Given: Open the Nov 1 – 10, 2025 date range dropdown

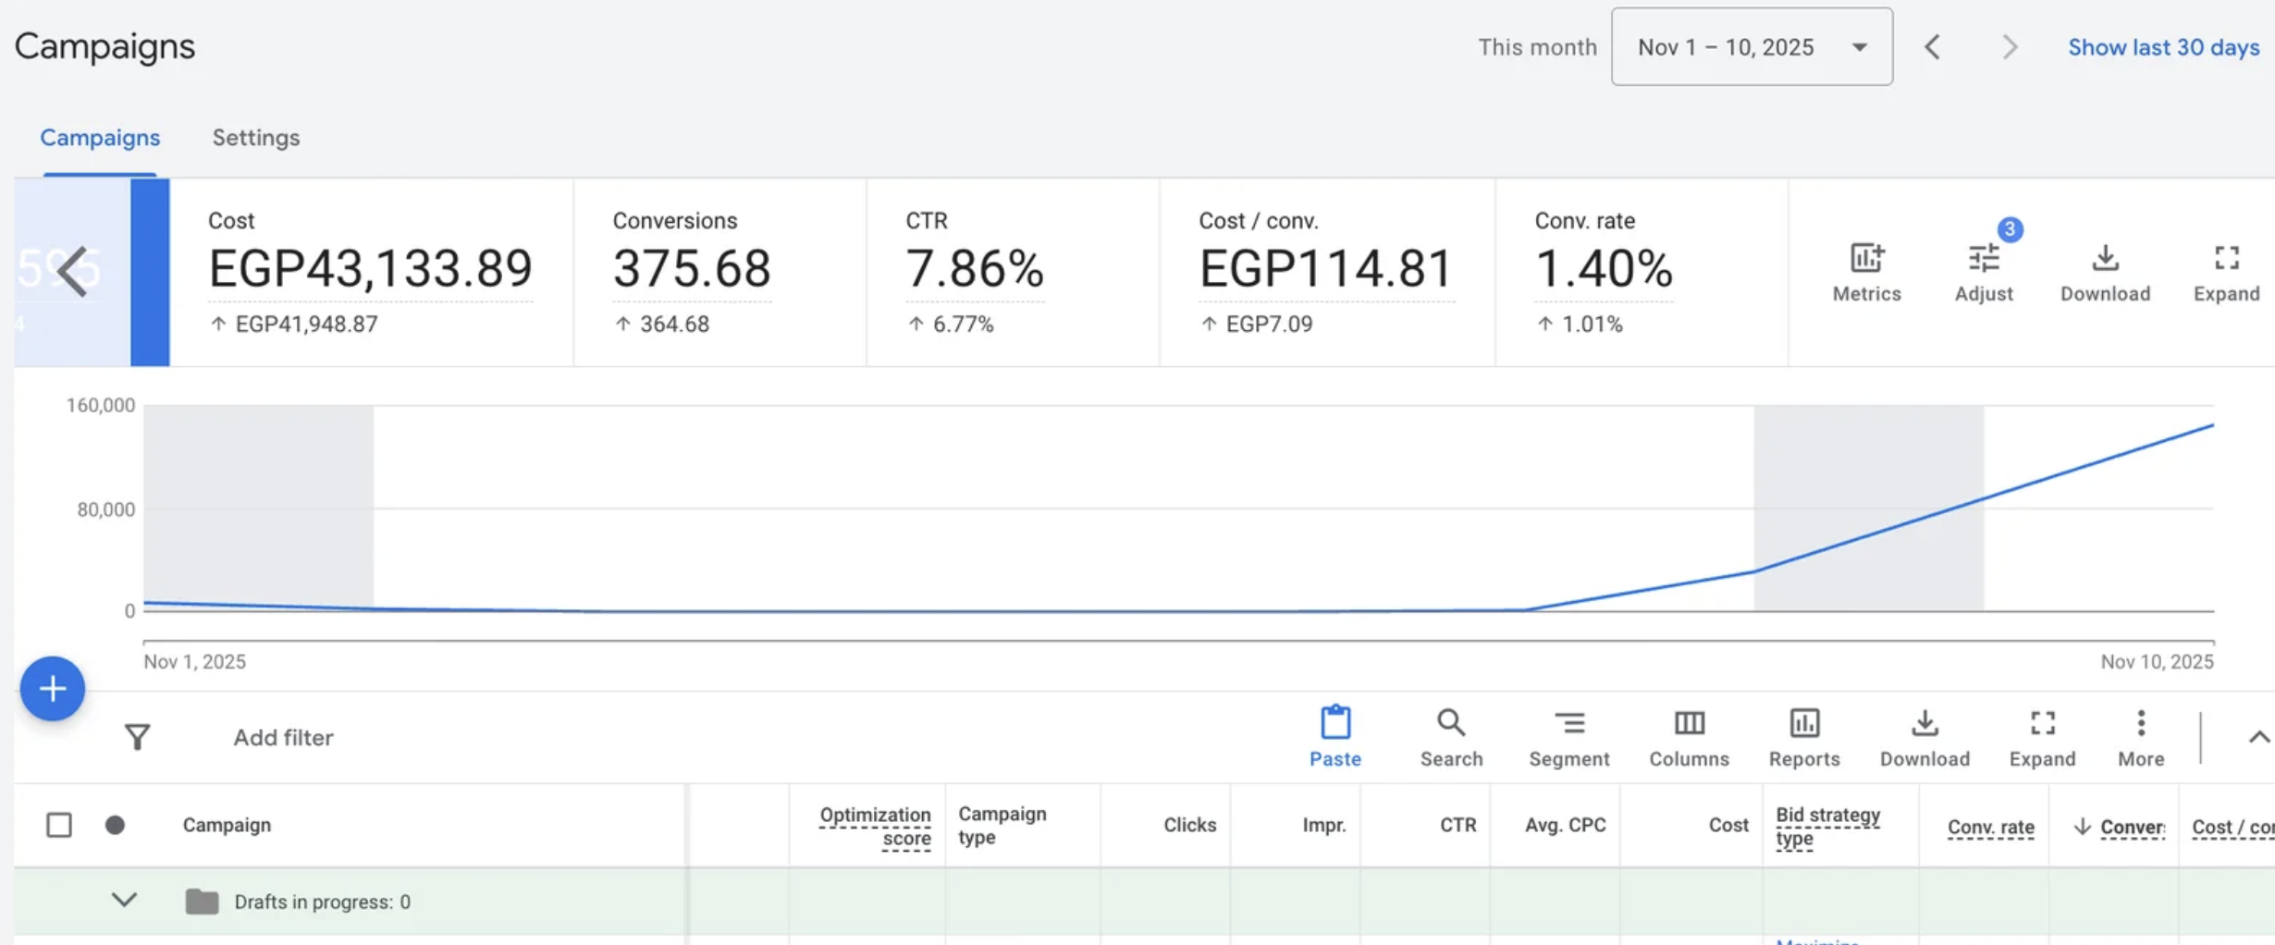Looking at the screenshot, I should [x=1751, y=47].
